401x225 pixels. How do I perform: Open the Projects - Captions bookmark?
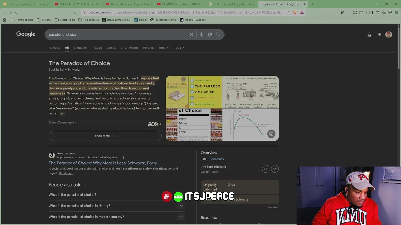(193, 20)
